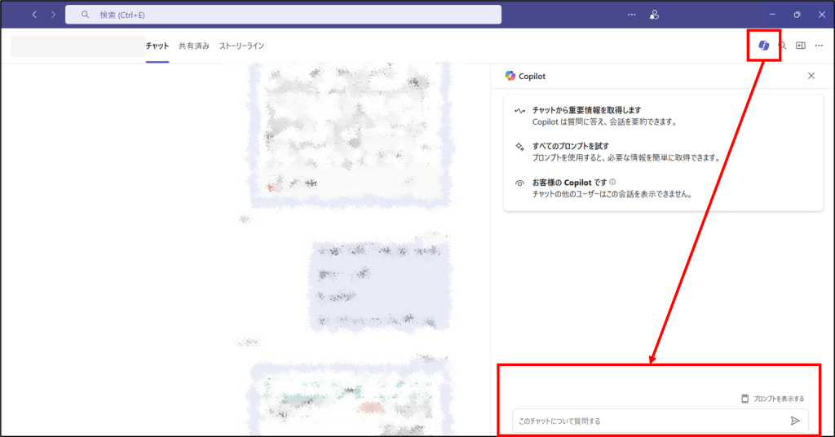Viewport: 835px width, 437px height.
Task: Open the ストーリーライン tab
Action: tap(241, 46)
